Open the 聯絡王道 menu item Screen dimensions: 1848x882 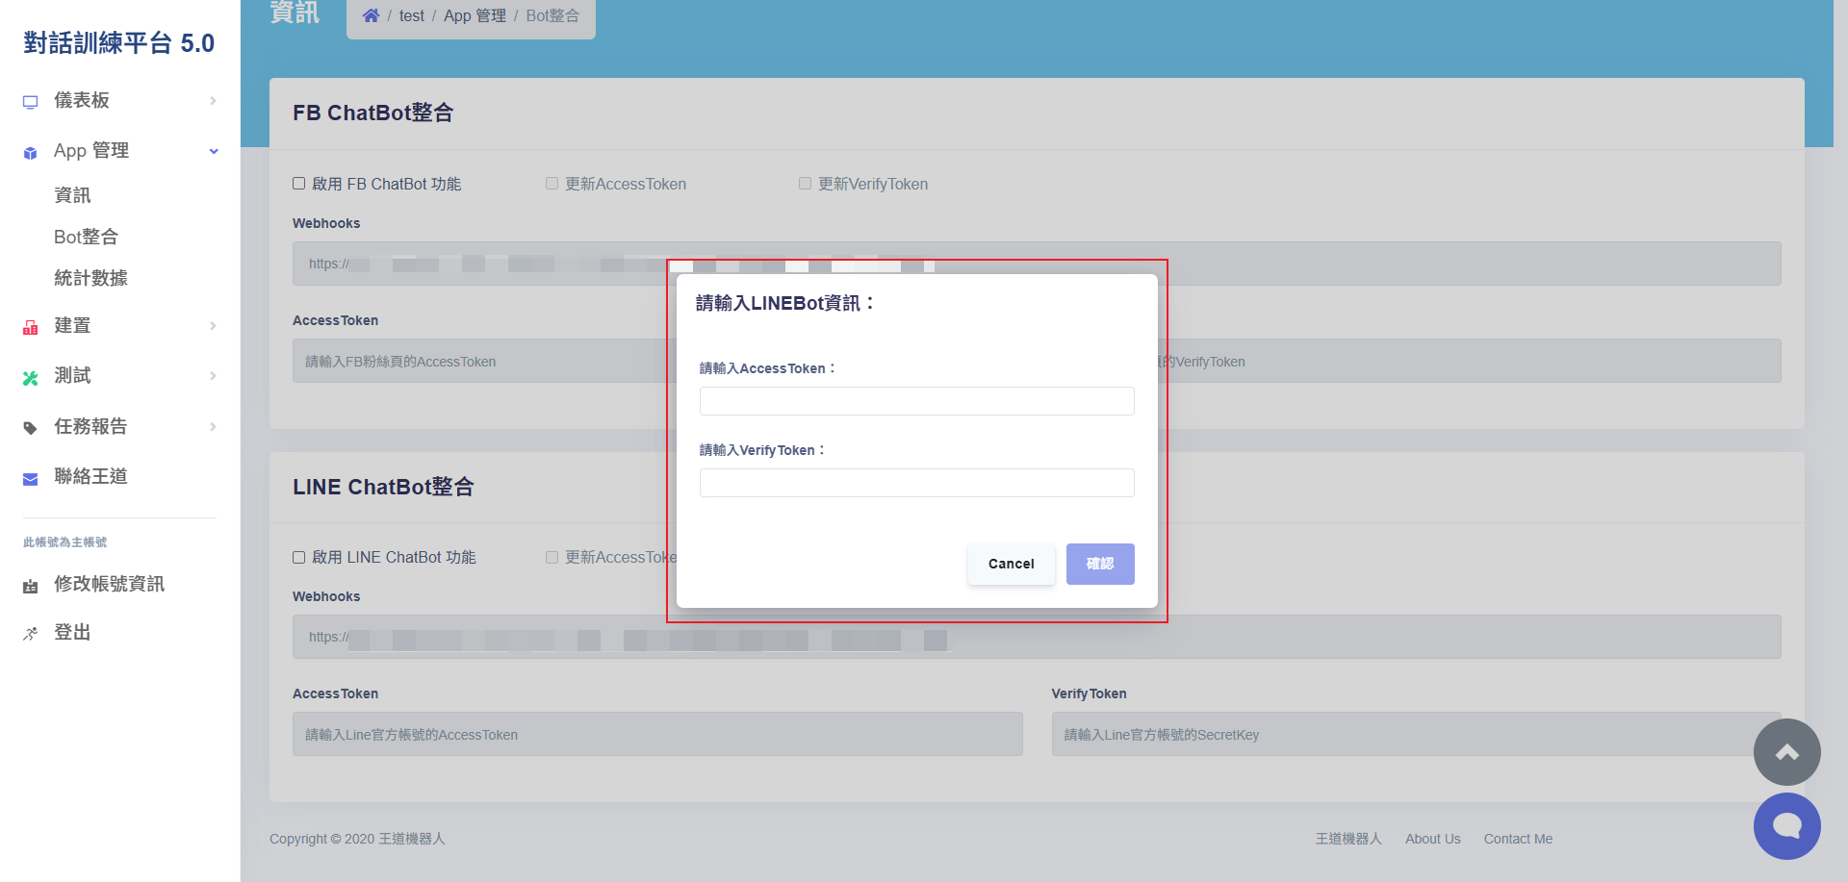90,476
